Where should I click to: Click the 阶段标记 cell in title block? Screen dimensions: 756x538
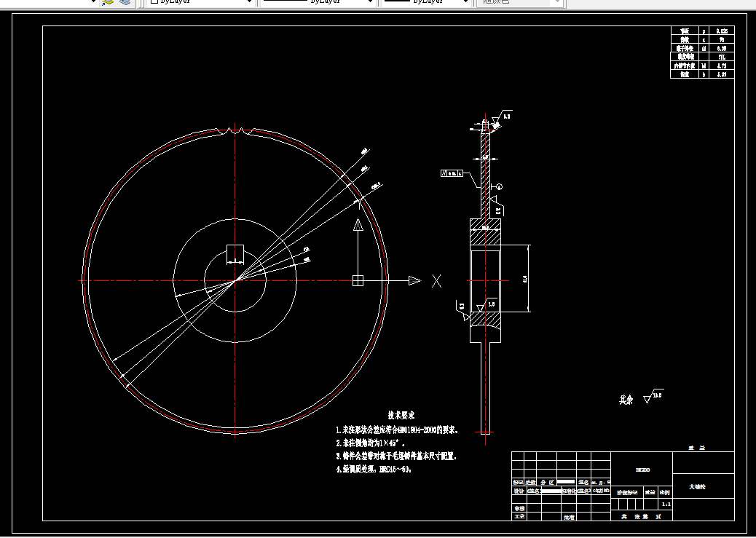[627, 493]
